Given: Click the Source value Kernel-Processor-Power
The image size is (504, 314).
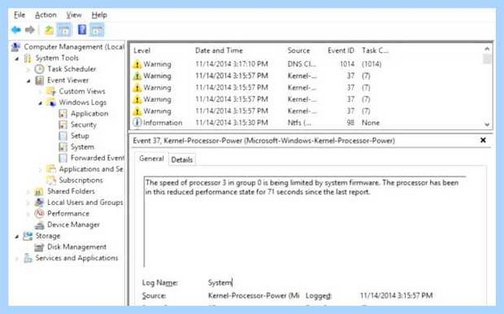Looking at the screenshot, I should coord(254,296).
